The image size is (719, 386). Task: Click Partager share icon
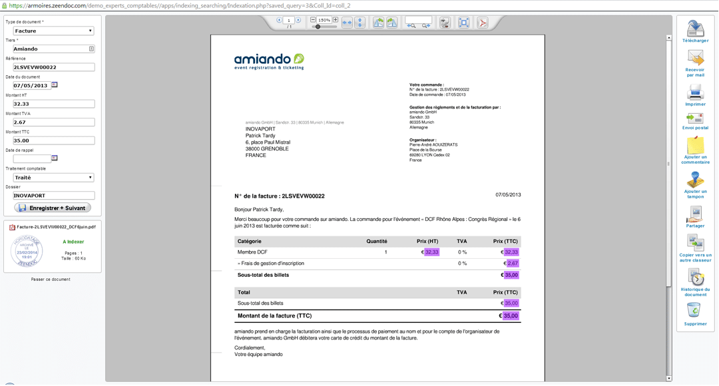pyautogui.click(x=696, y=214)
